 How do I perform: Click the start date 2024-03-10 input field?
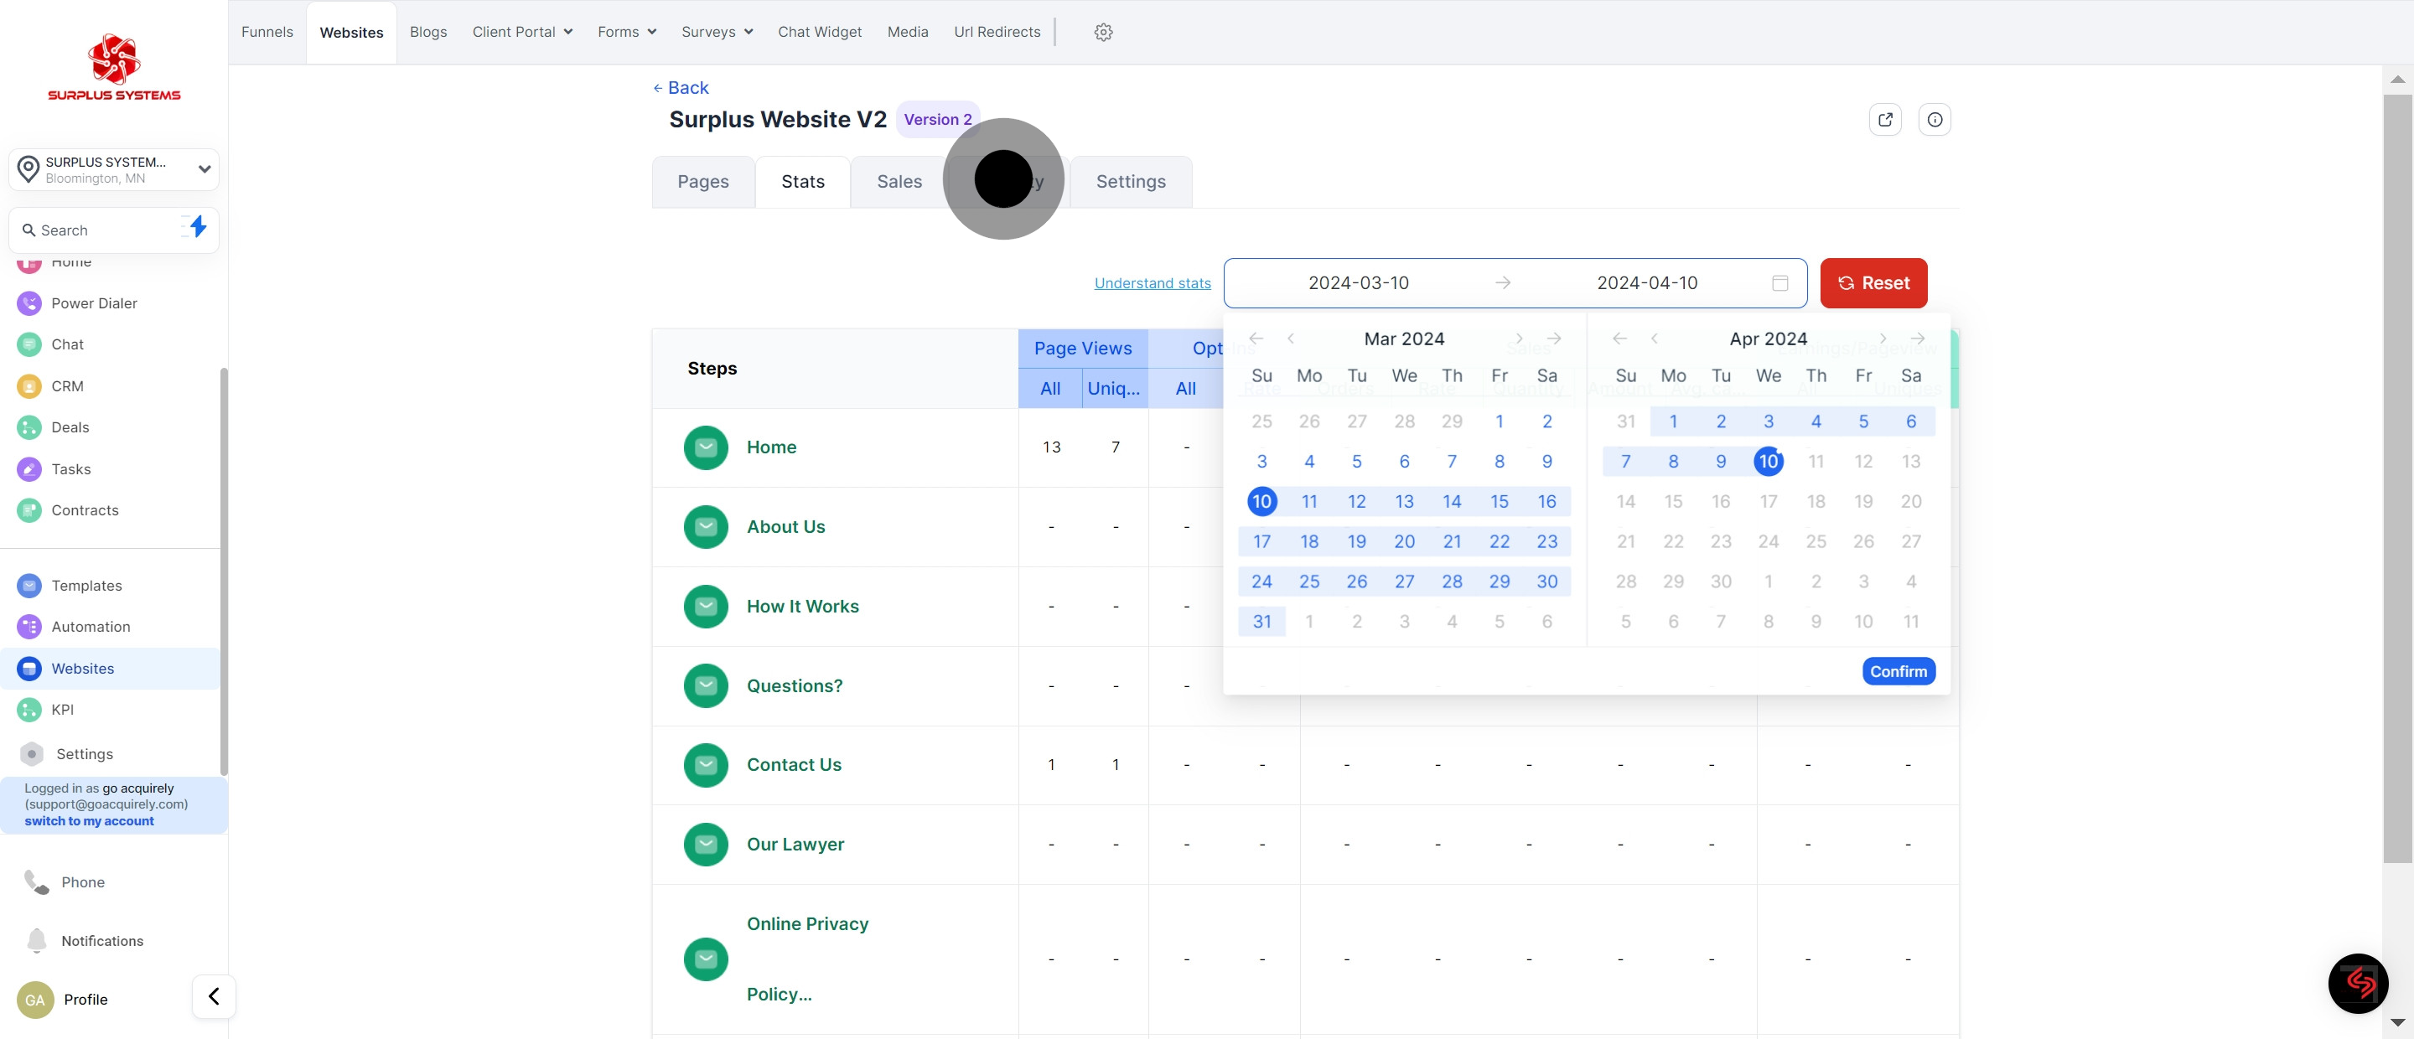tap(1358, 283)
